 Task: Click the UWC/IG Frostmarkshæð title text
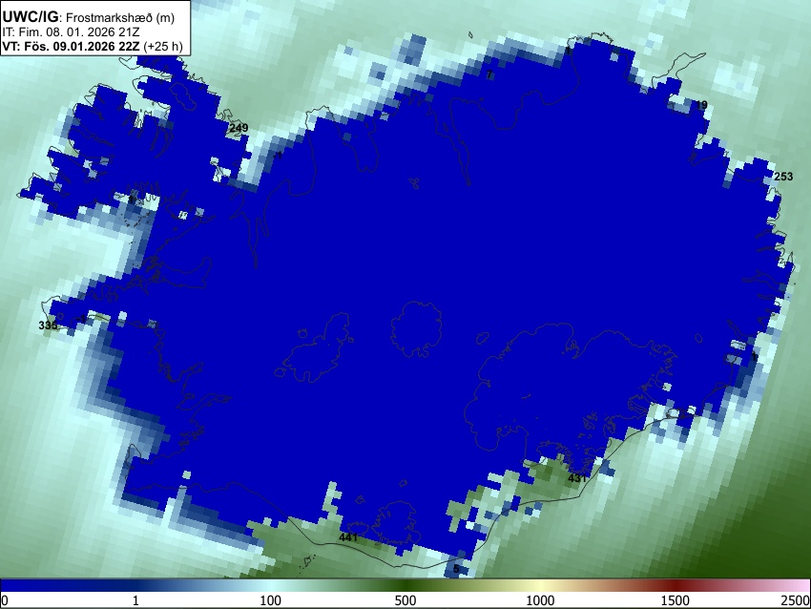tap(89, 17)
